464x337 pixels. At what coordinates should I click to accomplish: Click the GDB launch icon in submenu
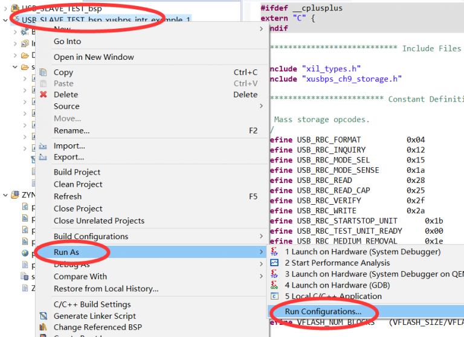(275, 285)
